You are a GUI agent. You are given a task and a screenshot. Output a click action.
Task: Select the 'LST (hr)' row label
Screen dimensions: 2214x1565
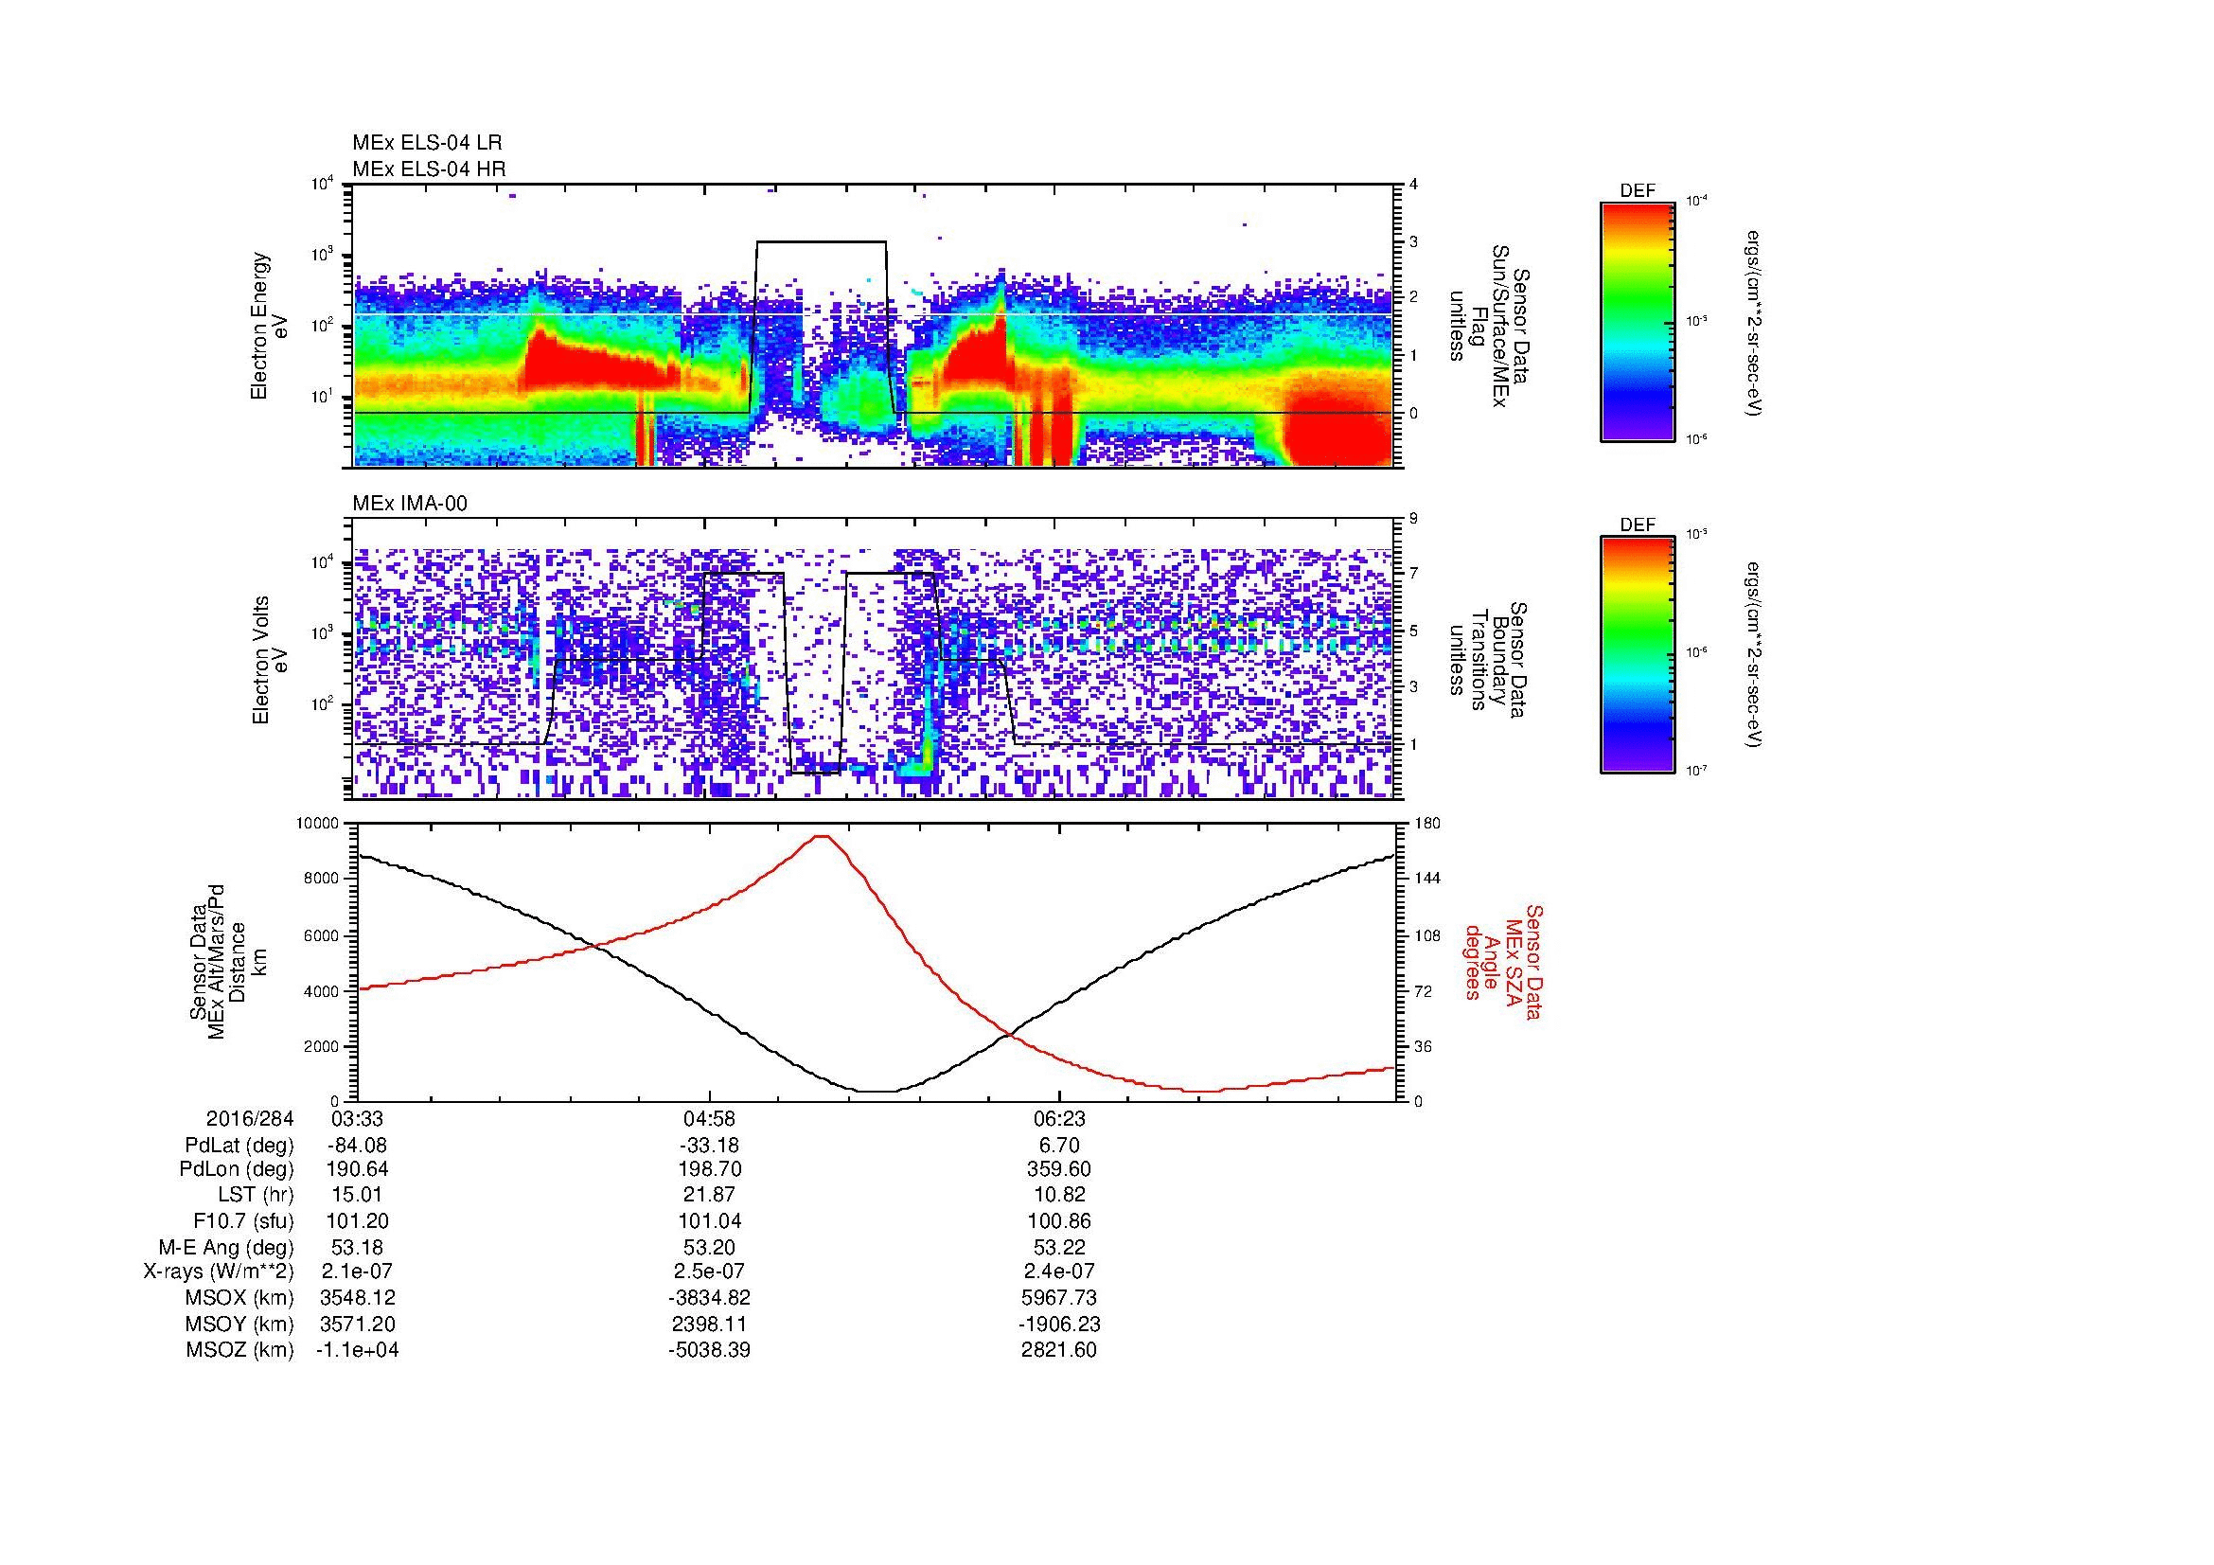click(256, 1196)
